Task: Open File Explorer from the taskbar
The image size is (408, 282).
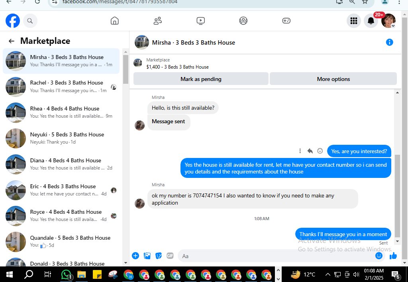Action: [x=81, y=274]
